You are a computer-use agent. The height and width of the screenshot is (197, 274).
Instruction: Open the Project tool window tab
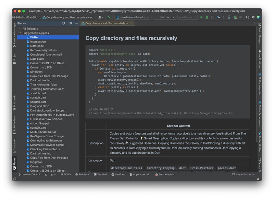tap(14, 58)
